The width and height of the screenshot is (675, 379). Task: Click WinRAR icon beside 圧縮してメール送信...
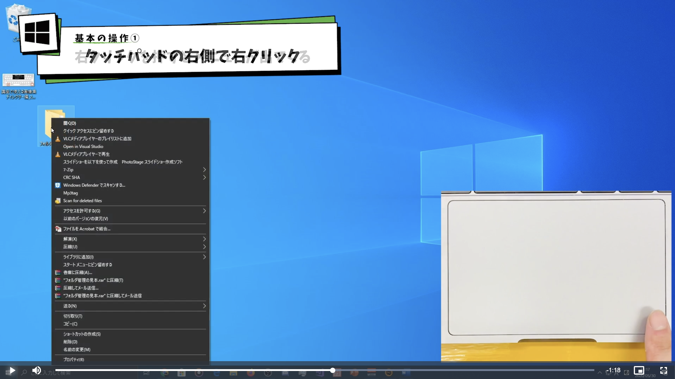58,288
